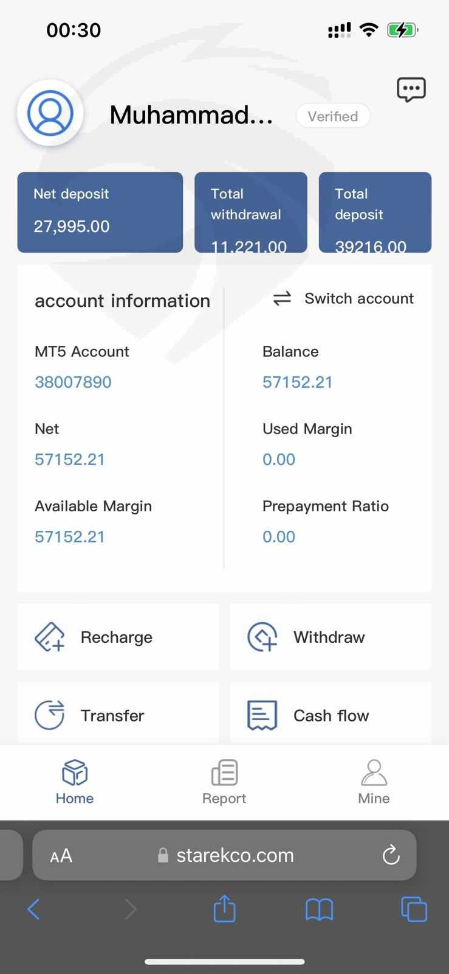Reload the page in Safari
449x974 pixels.
[x=391, y=855]
